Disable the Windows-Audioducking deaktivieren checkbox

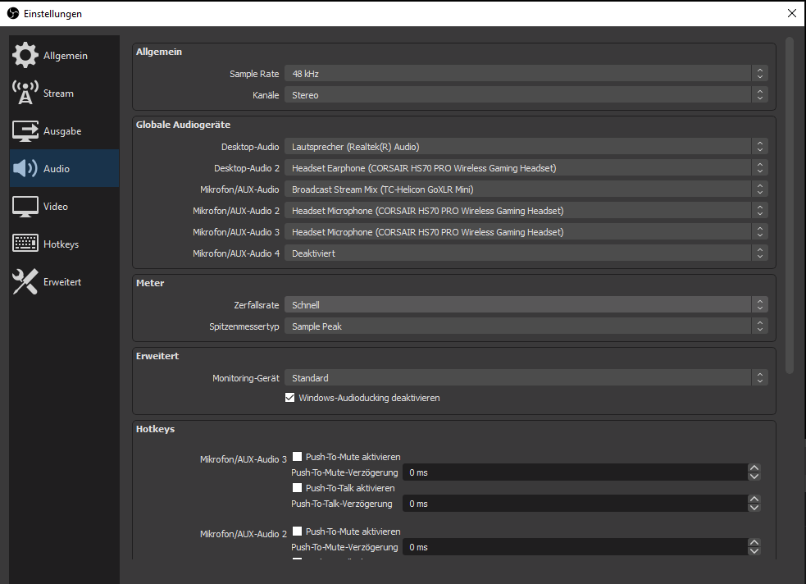click(289, 398)
